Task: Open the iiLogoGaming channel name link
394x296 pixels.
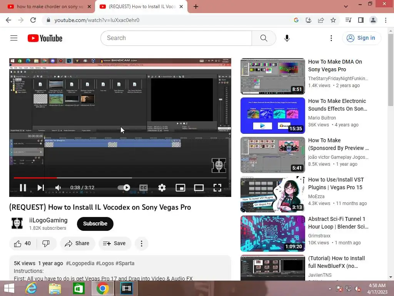Action: pos(48,220)
